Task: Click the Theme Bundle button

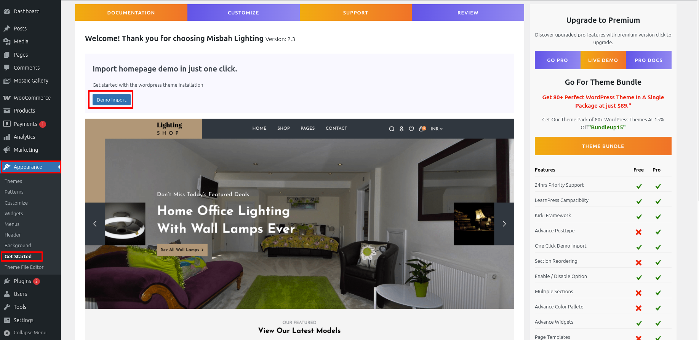Action: tap(603, 146)
